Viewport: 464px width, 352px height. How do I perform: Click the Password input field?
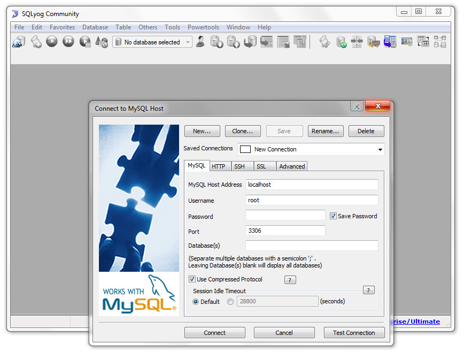(285, 215)
